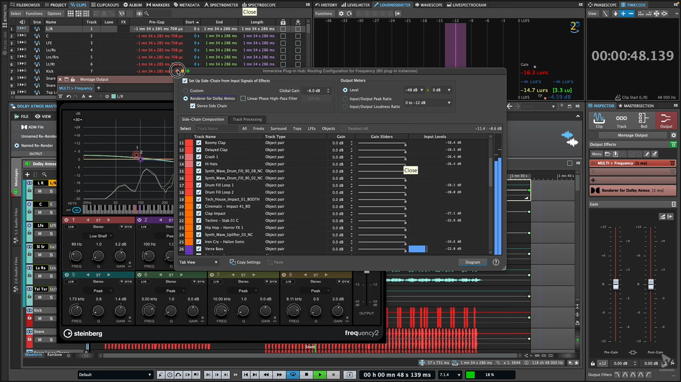Viewport: 681px width, 382px height.
Task: Open the Track inspector icon
Action: point(621,120)
